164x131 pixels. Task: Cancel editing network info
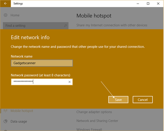(143, 100)
